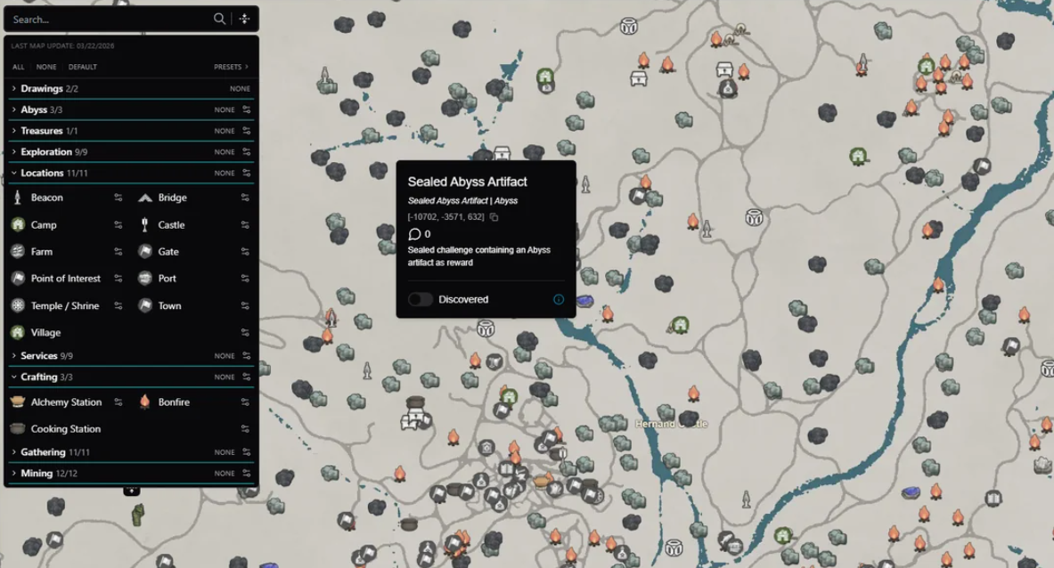Open the Presets menu
Screen dimensions: 1054x568
tap(231, 67)
